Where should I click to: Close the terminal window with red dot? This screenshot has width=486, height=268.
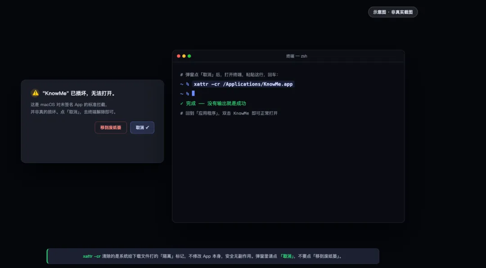tap(179, 56)
